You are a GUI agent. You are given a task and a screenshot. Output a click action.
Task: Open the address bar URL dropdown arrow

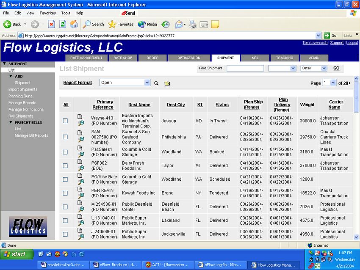coord(318,36)
